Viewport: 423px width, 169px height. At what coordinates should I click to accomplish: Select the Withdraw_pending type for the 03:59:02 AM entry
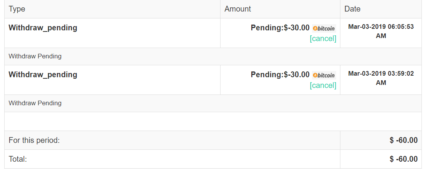point(43,75)
